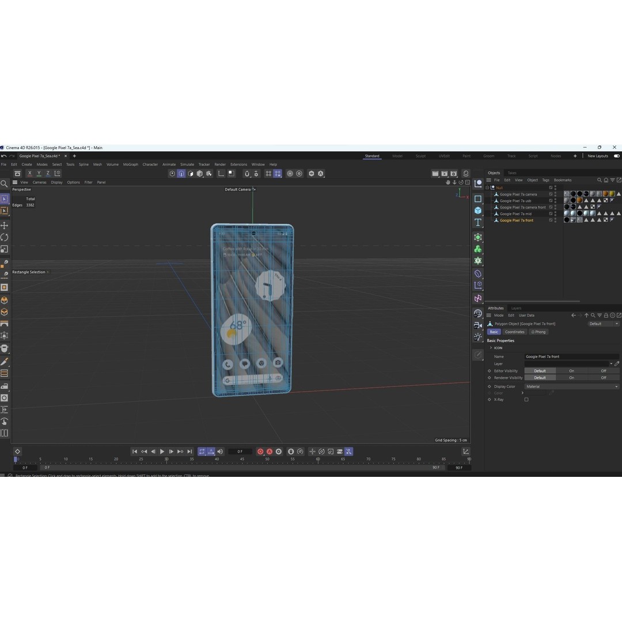622x622 pixels.
Task: Open viewport Cameras menu
Action: click(x=39, y=183)
